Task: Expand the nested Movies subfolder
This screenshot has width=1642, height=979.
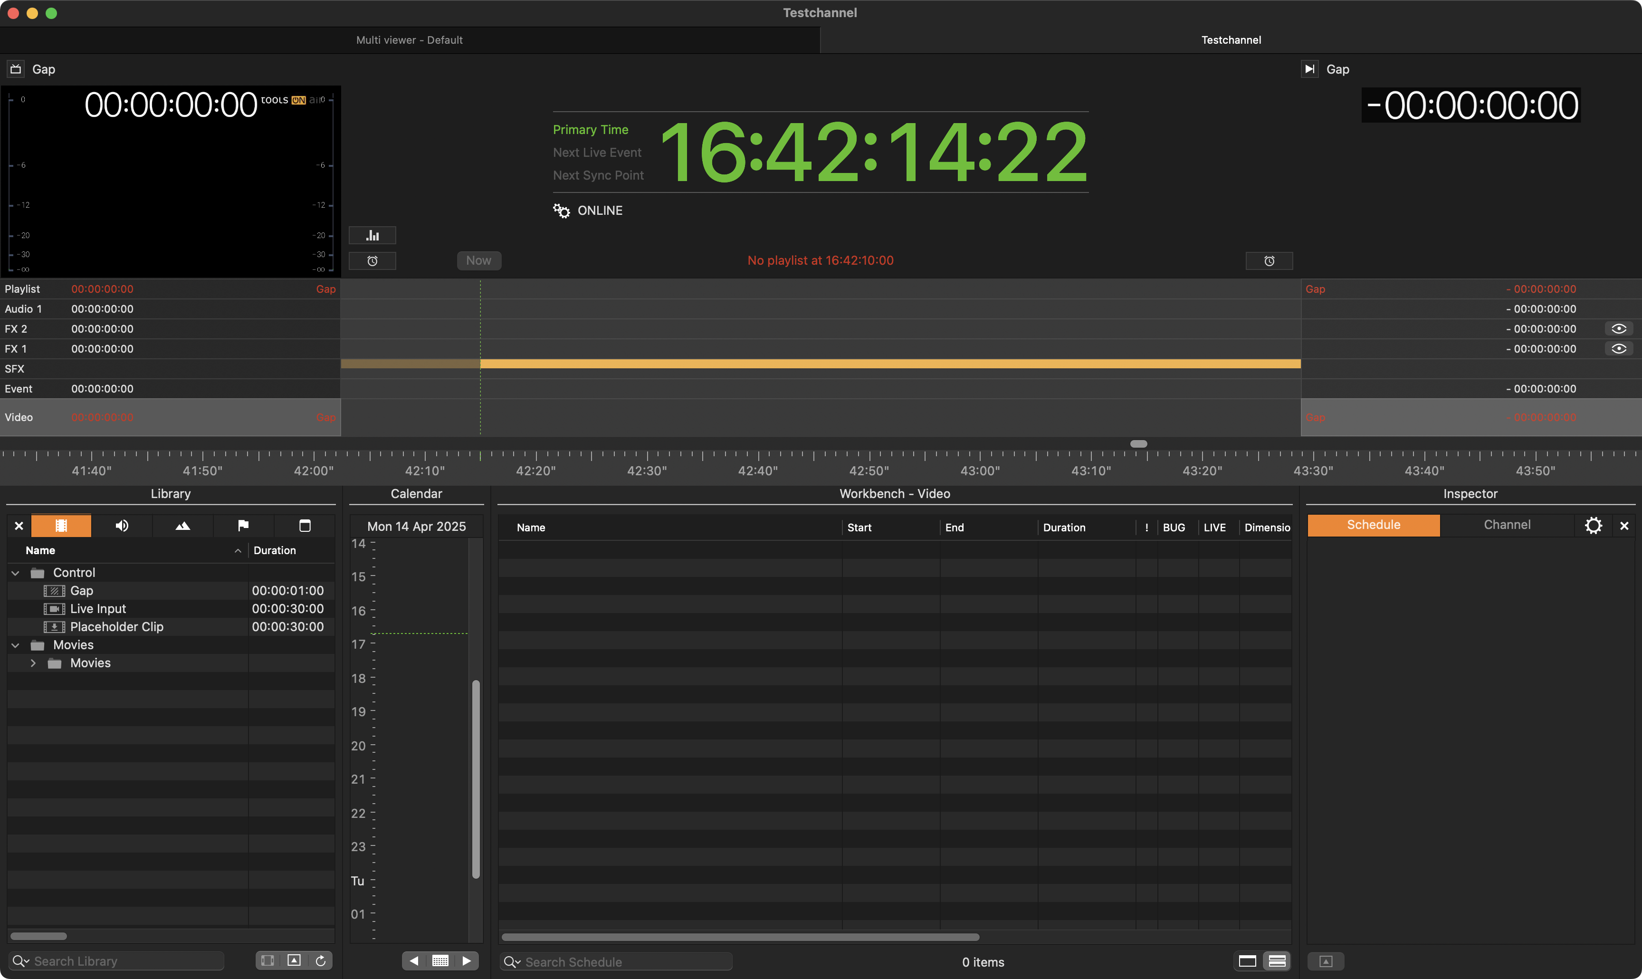Action: pyautogui.click(x=33, y=663)
